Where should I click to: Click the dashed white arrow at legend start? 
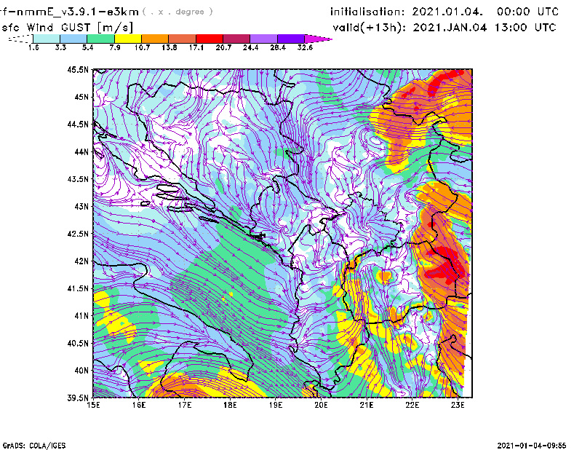[x=20, y=39]
